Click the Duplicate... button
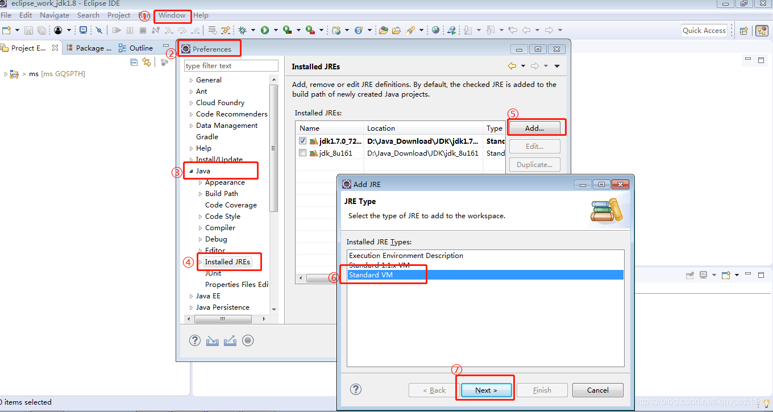 point(534,164)
